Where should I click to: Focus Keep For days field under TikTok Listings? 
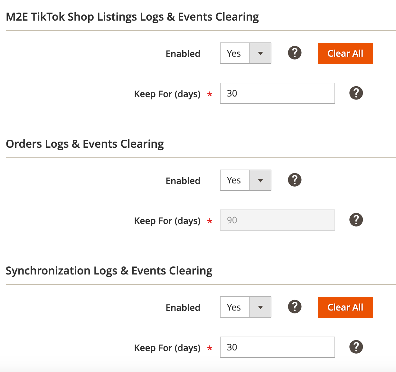coord(277,93)
